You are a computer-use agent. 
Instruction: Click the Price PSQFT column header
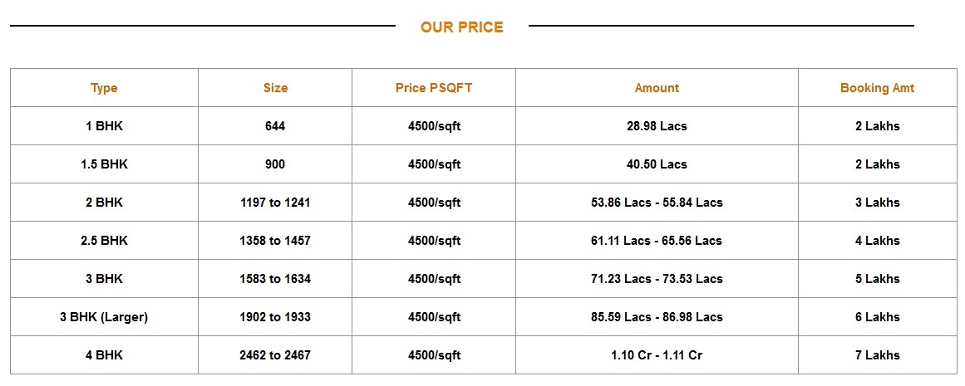pos(434,88)
